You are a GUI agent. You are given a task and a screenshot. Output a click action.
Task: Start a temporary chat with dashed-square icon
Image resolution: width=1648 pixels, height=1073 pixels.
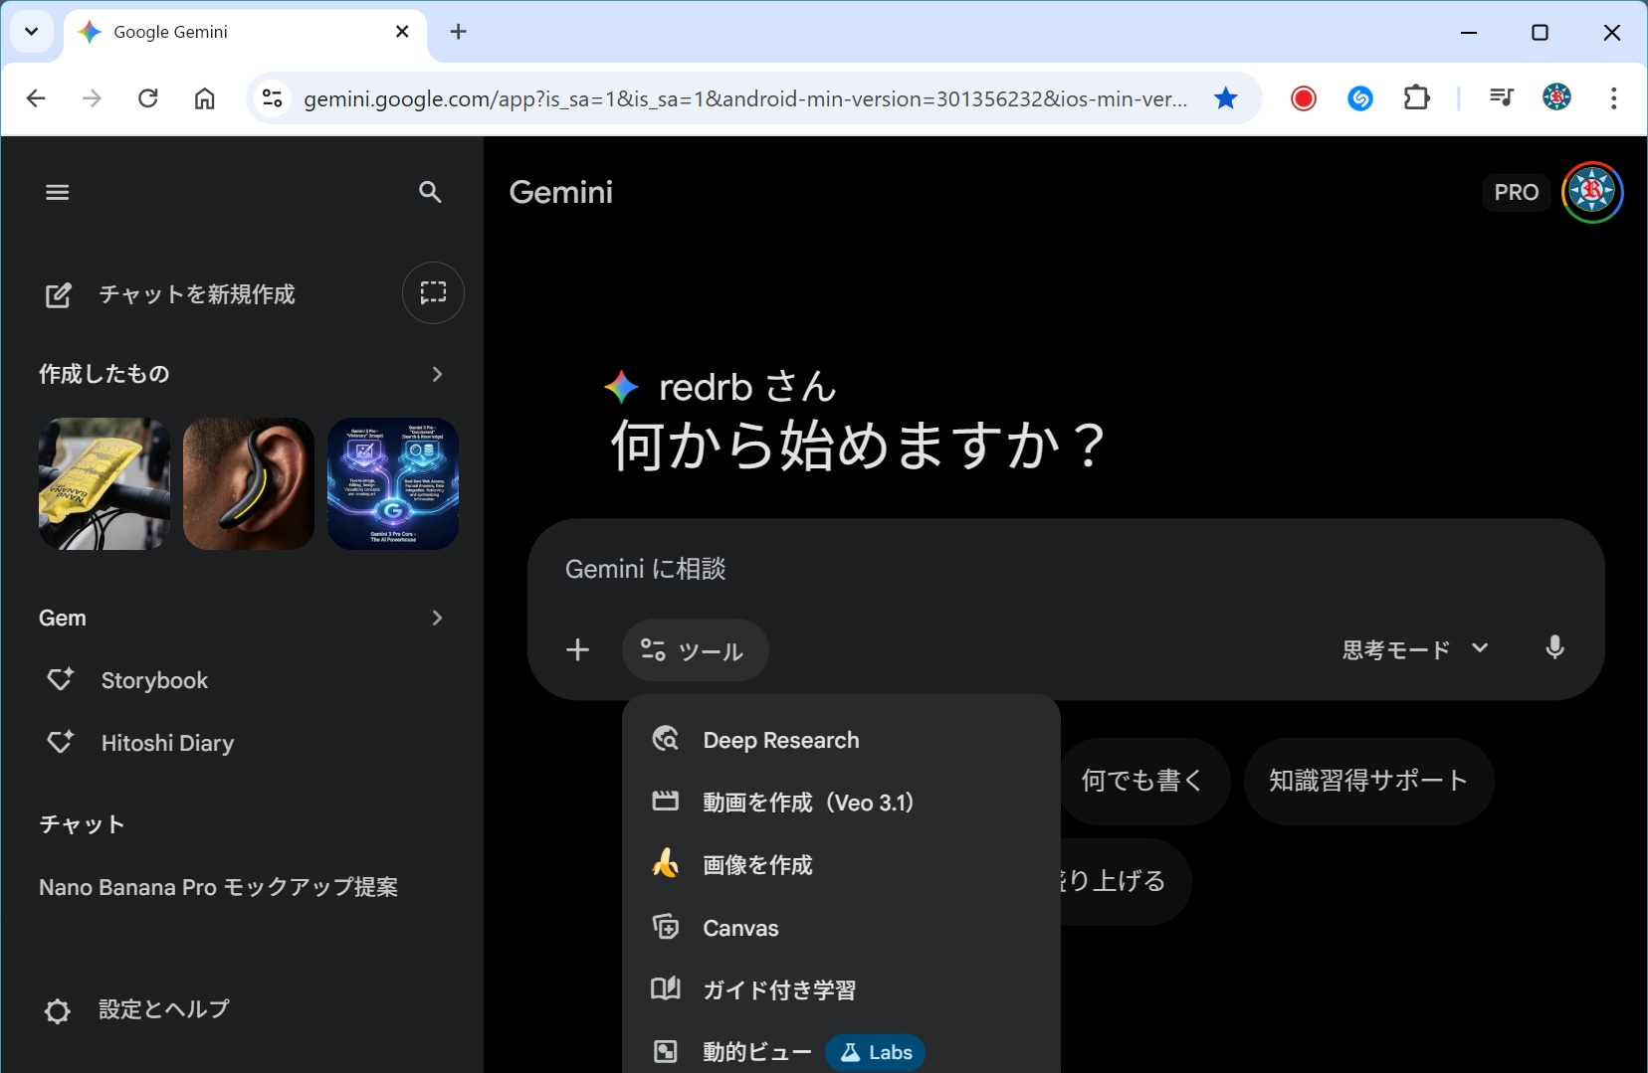click(x=433, y=293)
